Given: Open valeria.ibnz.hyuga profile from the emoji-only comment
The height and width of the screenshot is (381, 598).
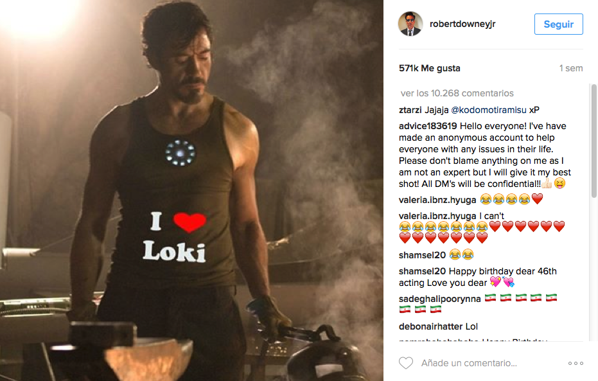Looking at the screenshot, I should [437, 199].
